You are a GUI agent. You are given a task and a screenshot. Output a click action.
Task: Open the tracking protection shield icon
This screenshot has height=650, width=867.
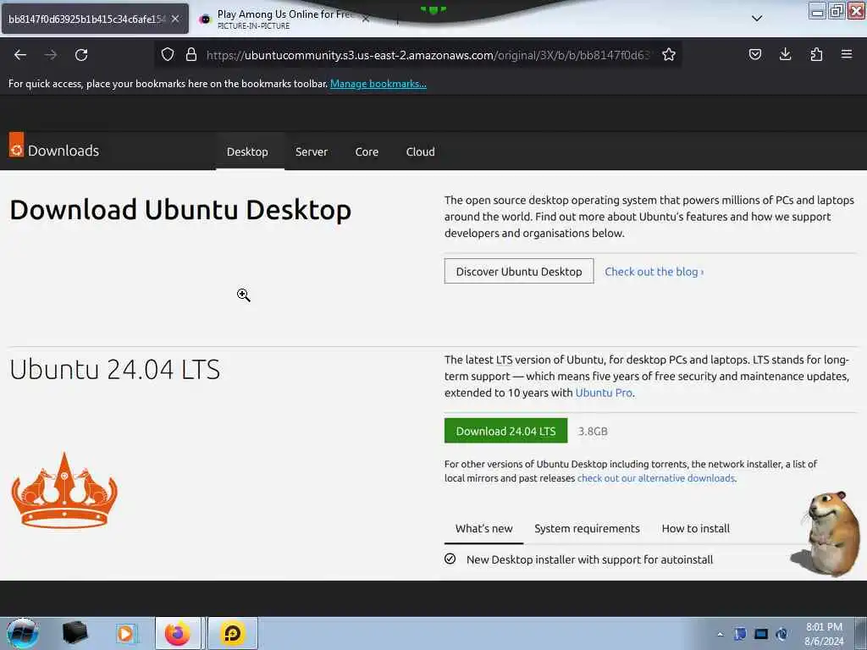(x=168, y=54)
